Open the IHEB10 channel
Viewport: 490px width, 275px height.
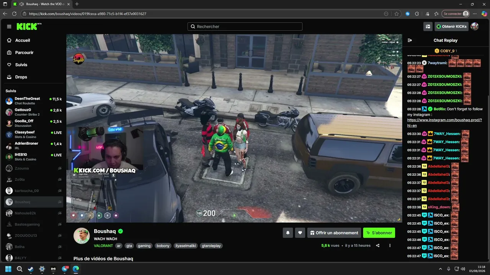tap(33, 157)
